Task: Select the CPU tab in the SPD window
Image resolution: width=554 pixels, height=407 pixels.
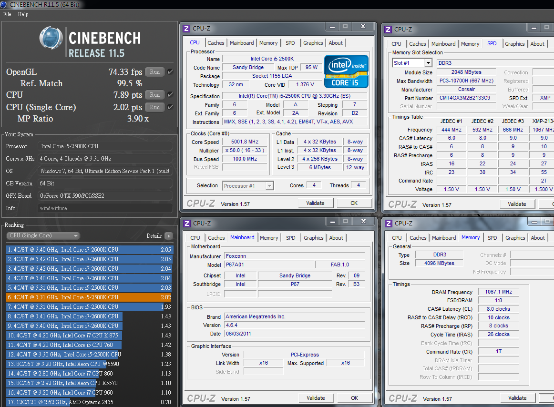Action: click(396, 44)
